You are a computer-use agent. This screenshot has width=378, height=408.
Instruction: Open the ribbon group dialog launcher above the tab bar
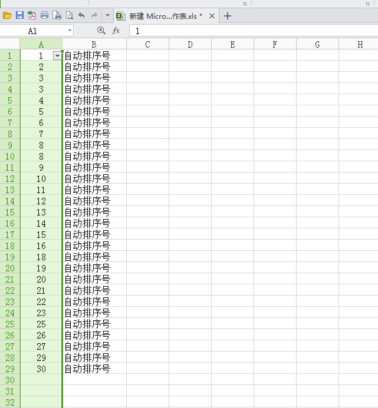[245, 4]
